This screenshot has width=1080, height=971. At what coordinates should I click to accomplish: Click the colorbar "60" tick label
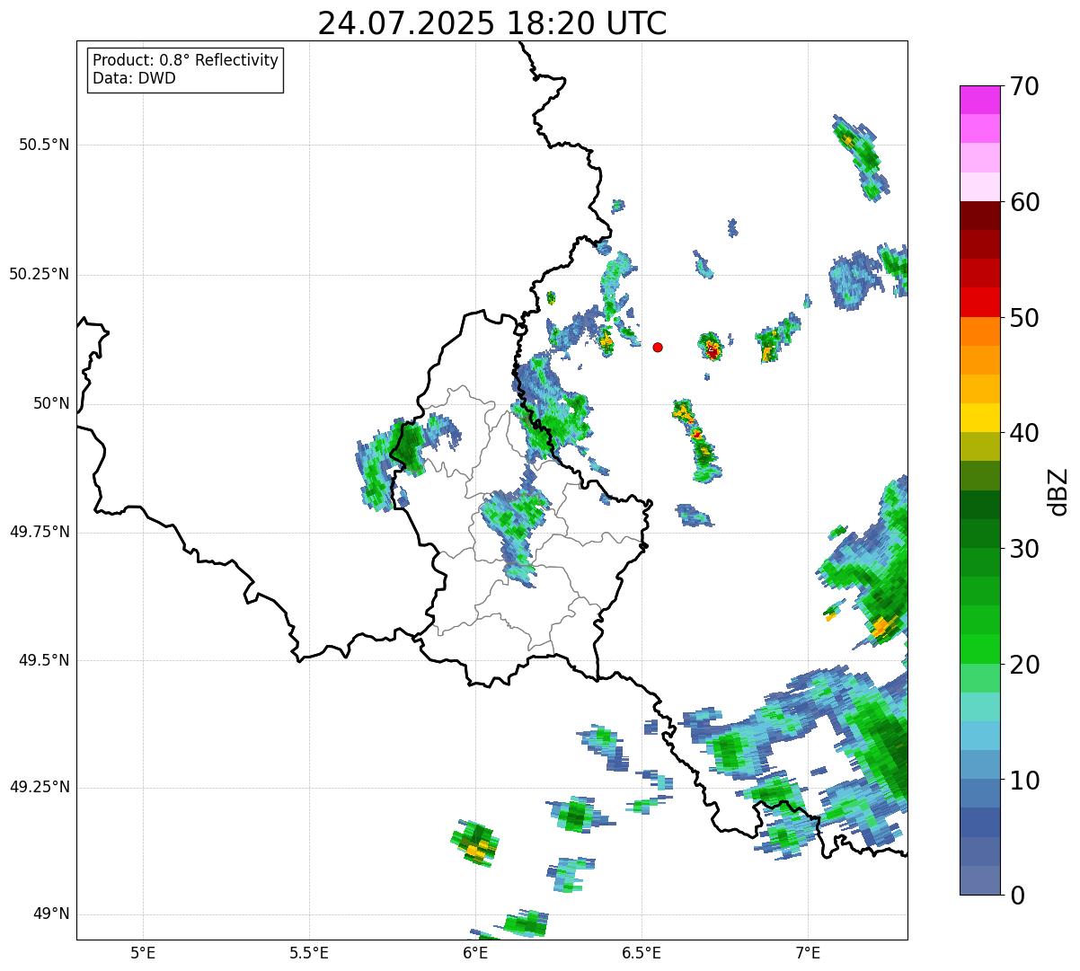pyautogui.click(x=1024, y=202)
